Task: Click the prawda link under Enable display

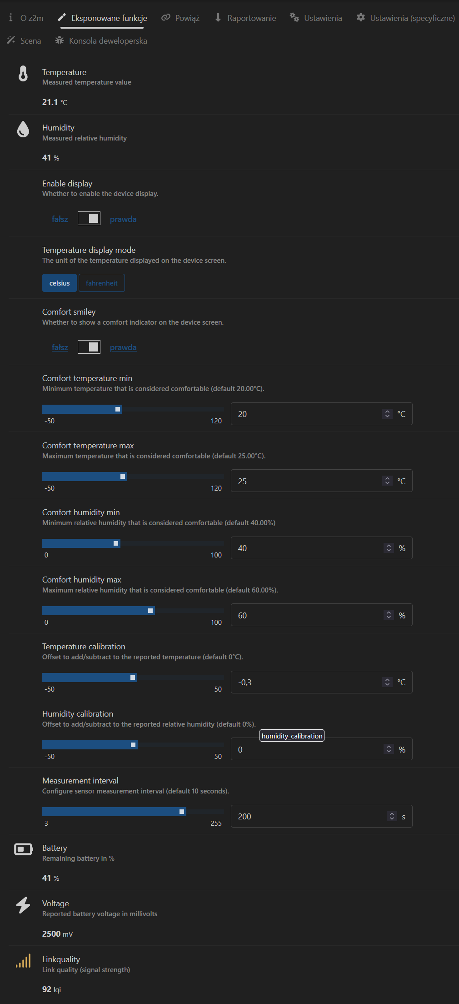Action: pyautogui.click(x=123, y=219)
